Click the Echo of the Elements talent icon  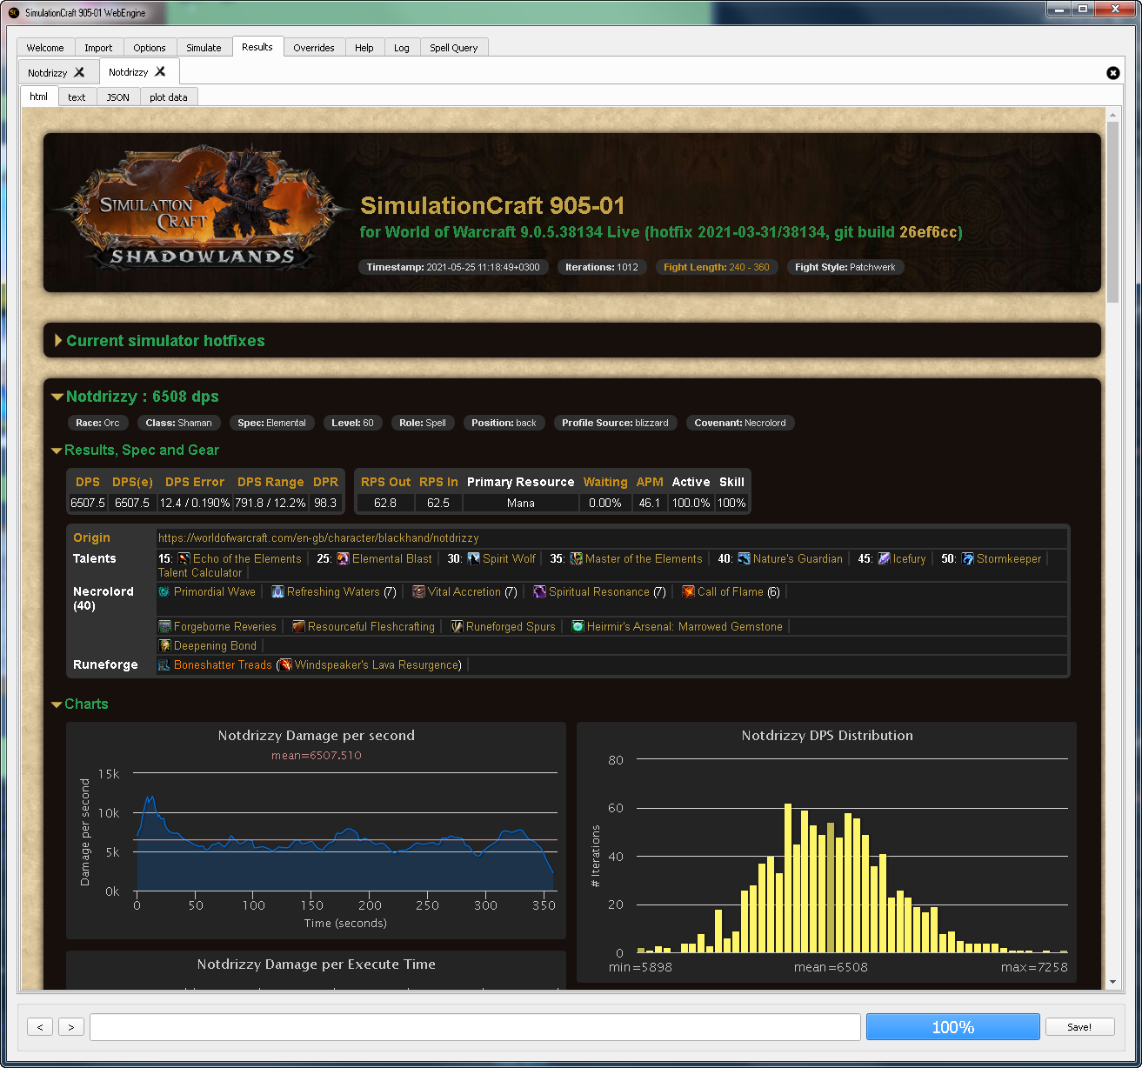[184, 559]
